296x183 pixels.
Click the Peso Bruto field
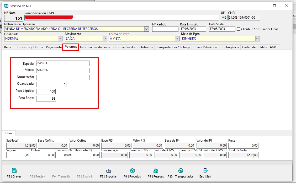pos(46,99)
